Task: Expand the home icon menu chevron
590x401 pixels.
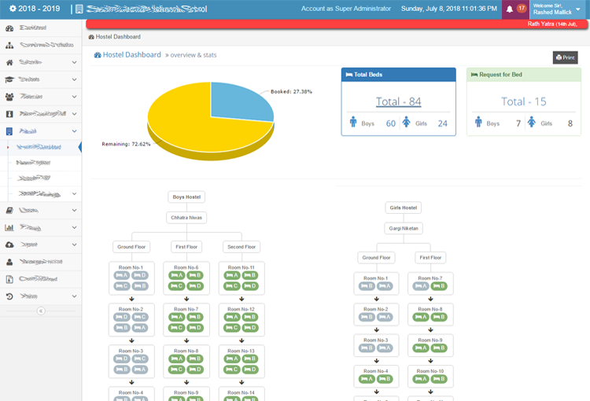Action: click(74, 62)
